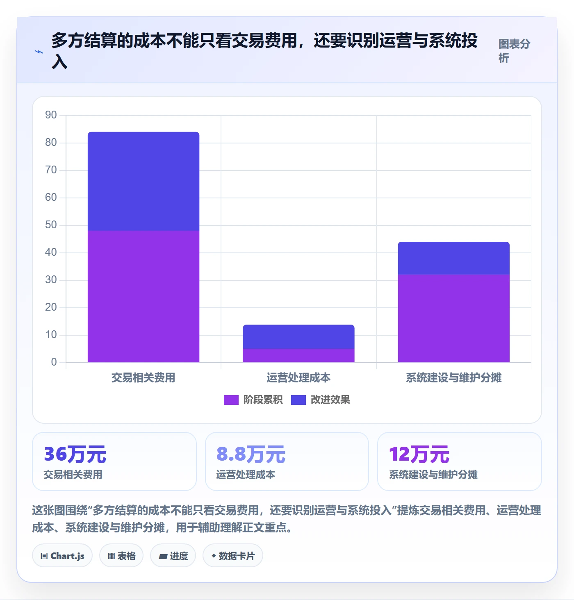Click the 表格 tag chip
Screen dimensions: 574x600
121,556
